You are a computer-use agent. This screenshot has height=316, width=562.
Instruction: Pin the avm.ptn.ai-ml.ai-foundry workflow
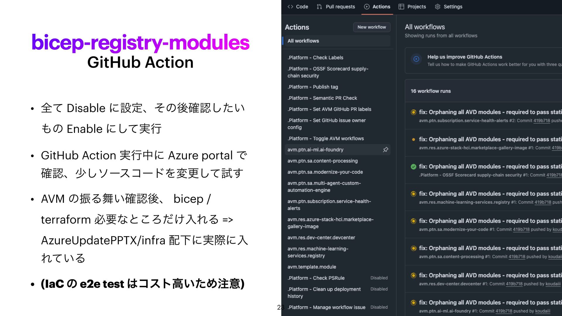pyautogui.click(x=385, y=150)
